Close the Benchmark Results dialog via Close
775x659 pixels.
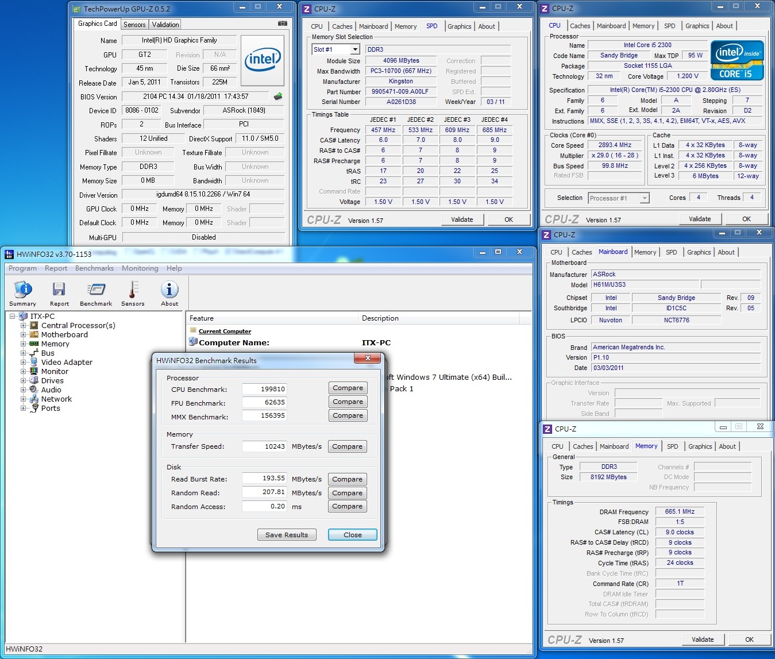[353, 534]
